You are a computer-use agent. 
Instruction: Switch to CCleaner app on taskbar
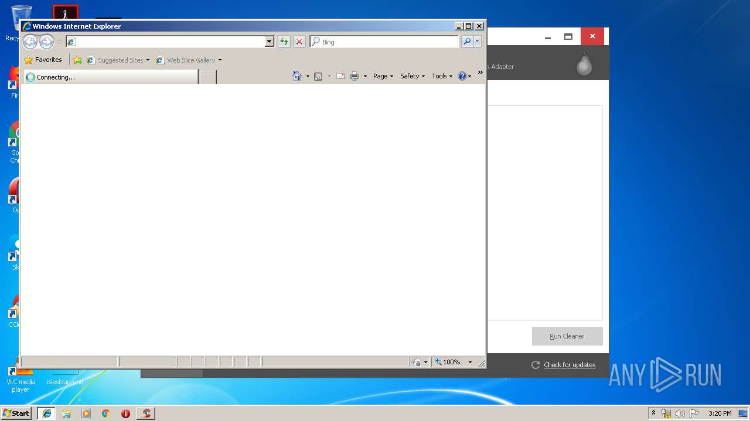146,413
